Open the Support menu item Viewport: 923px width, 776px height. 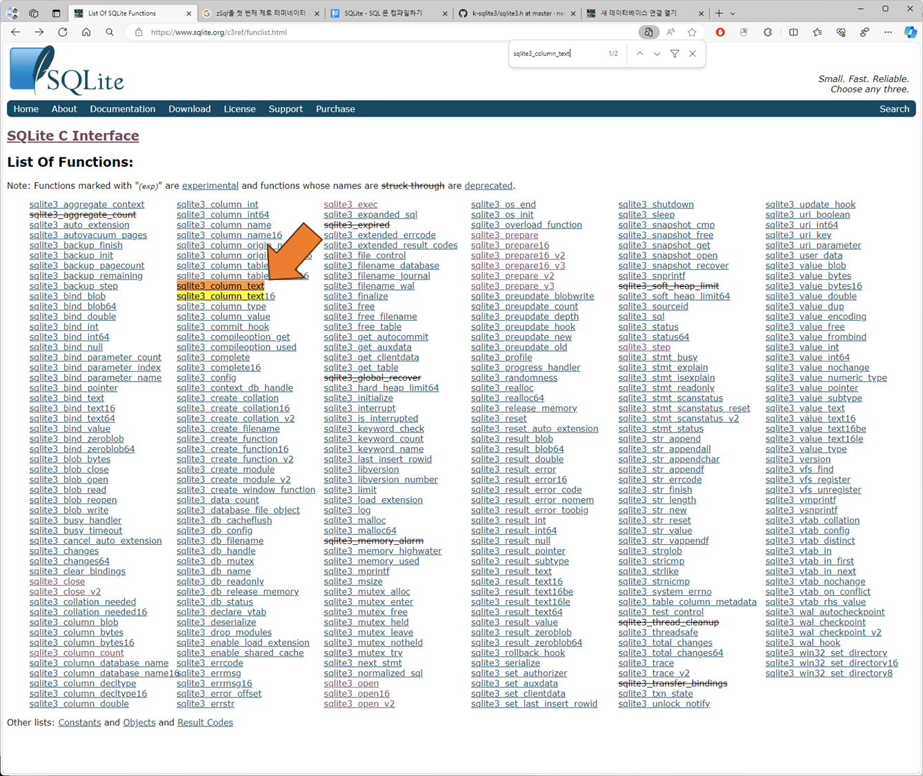click(286, 109)
